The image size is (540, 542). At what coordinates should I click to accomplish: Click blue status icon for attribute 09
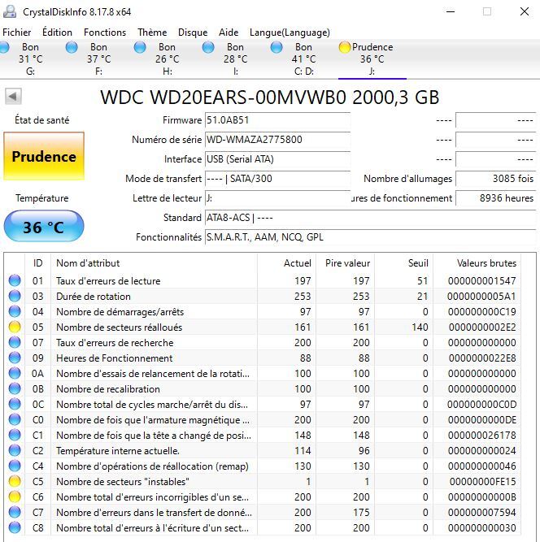[x=15, y=358]
